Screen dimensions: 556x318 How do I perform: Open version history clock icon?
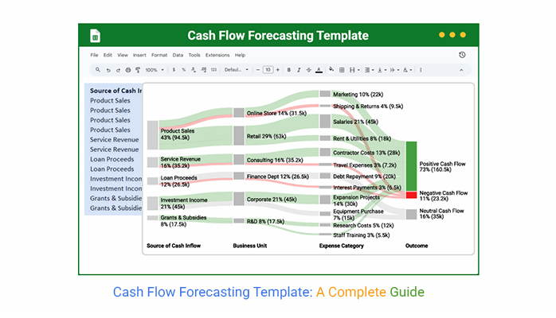pos(462,55)
